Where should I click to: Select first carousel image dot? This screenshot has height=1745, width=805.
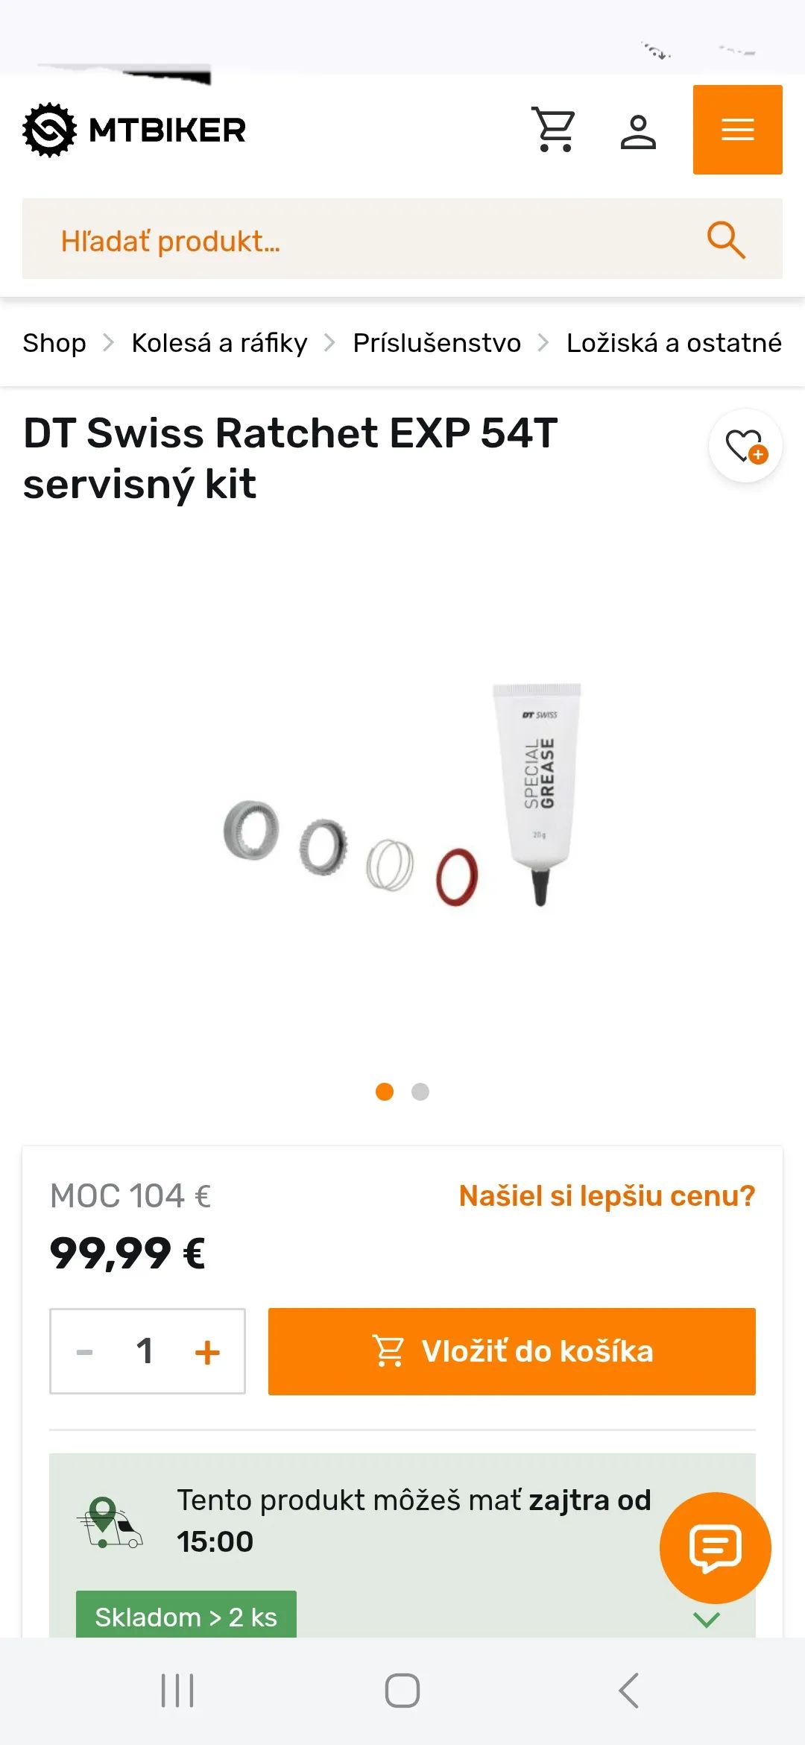coord(385,1092)
